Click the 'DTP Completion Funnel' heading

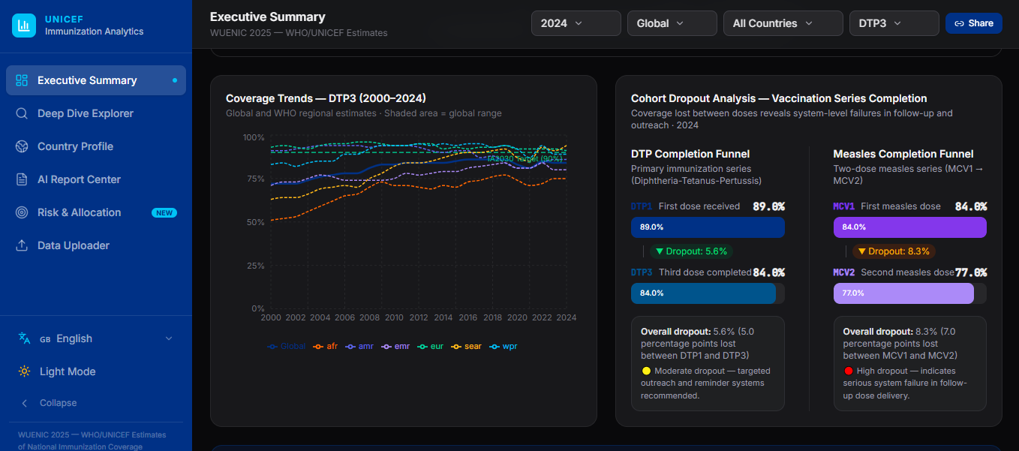pos(690,154)
